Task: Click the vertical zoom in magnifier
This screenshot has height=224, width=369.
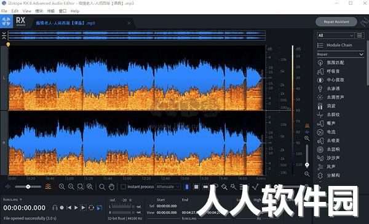Action: (x=307, y=138)
